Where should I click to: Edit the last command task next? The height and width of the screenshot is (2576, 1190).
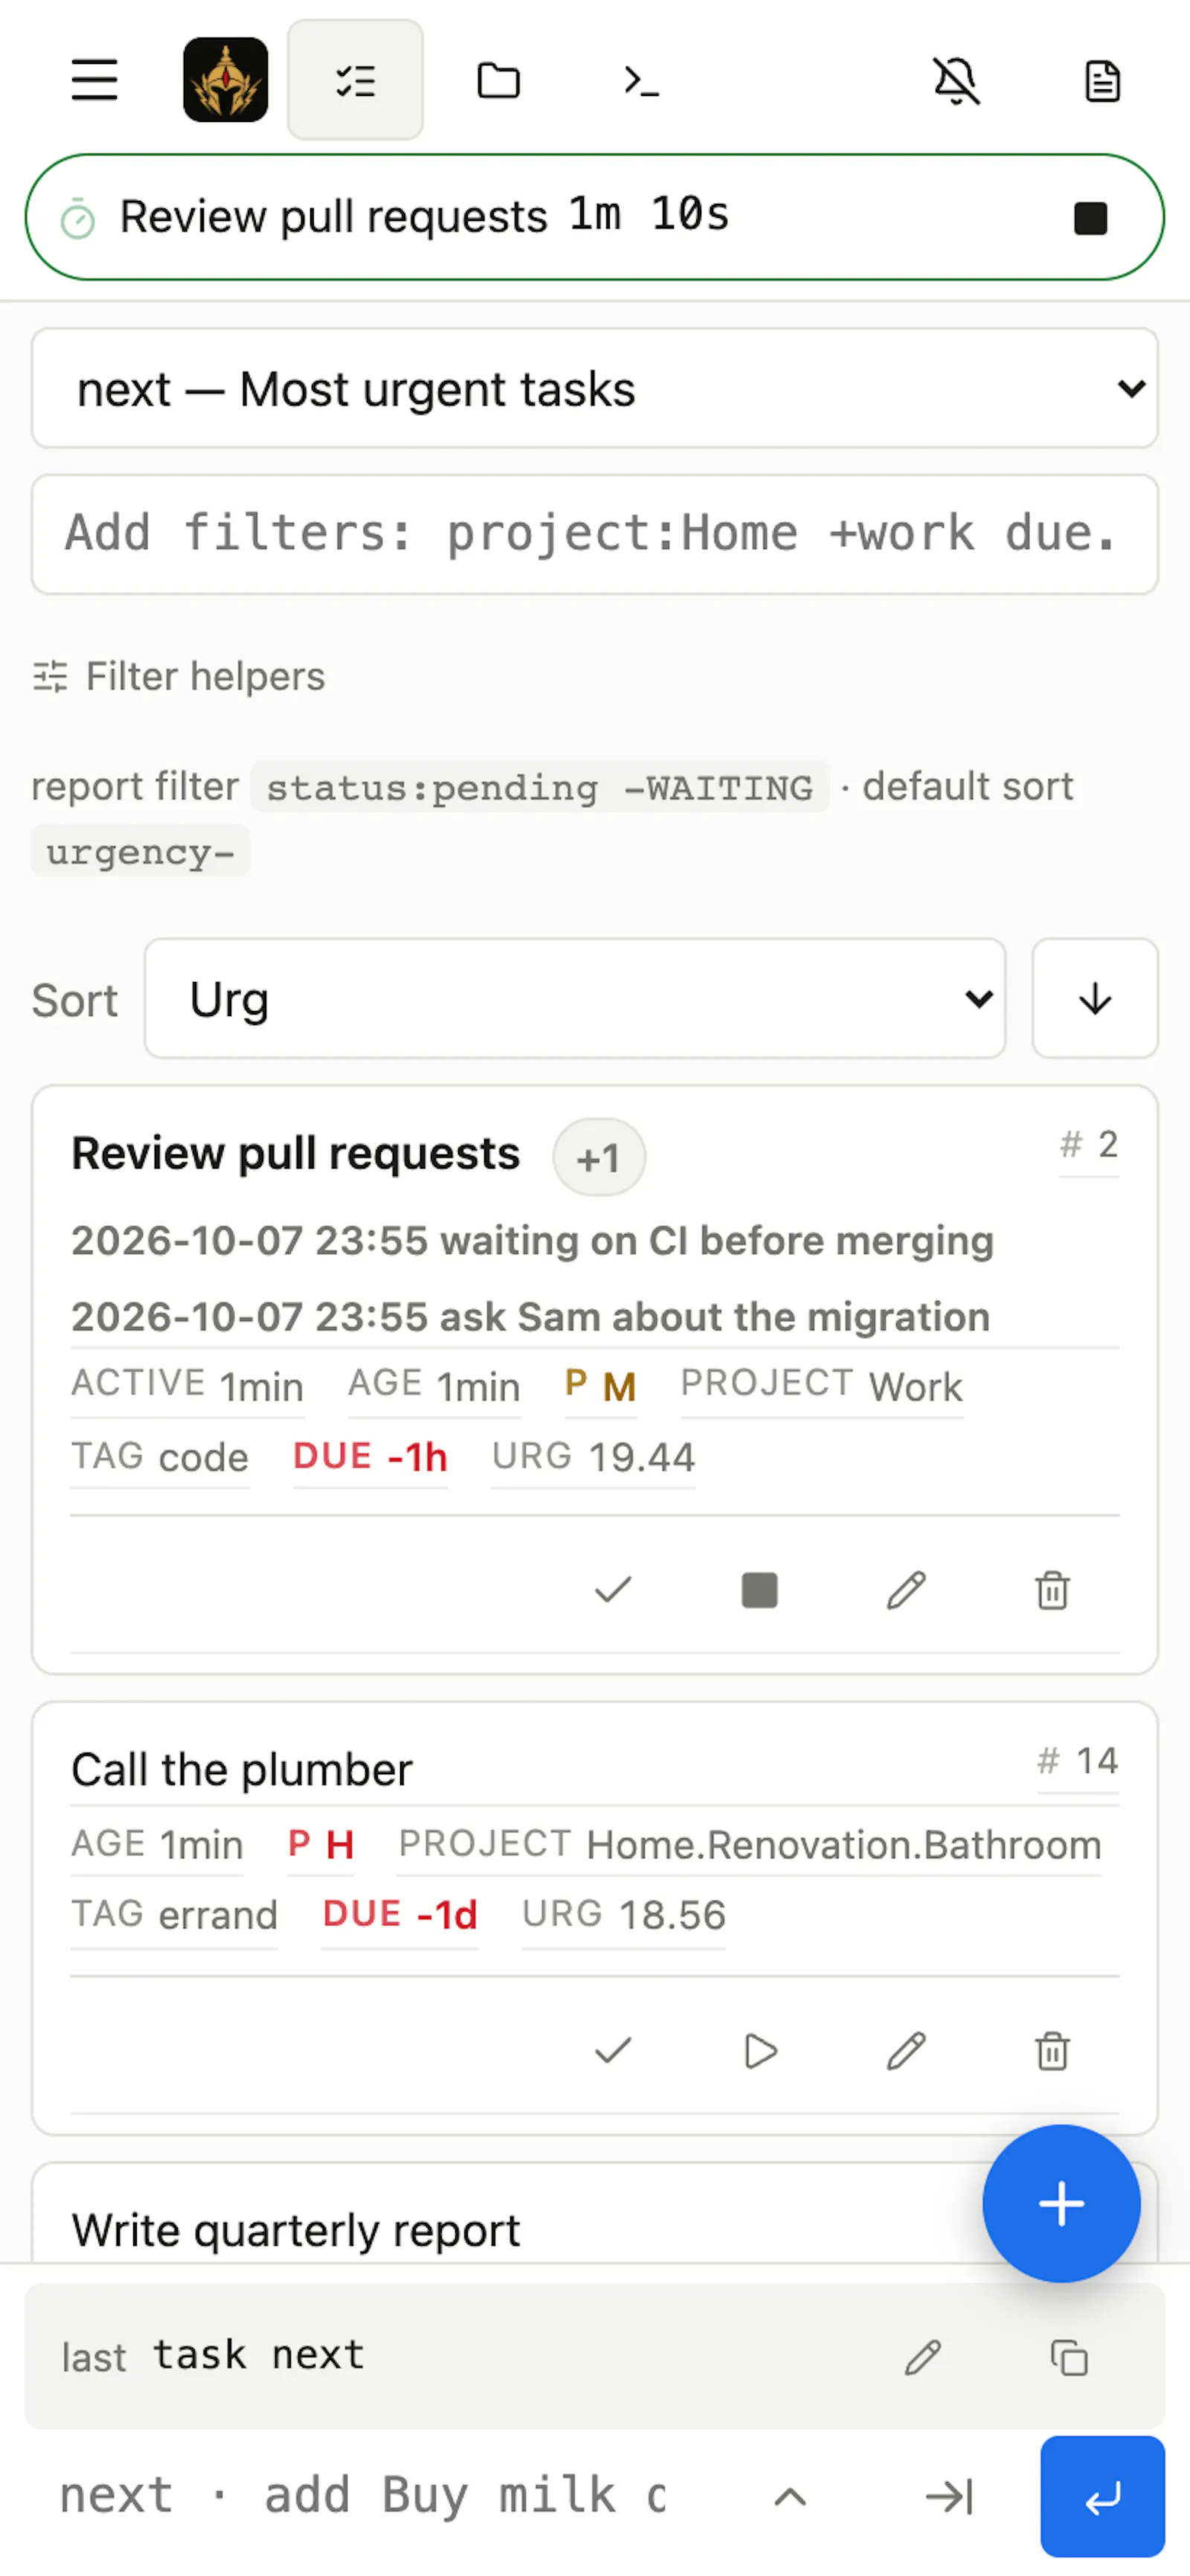[923, 2357]
